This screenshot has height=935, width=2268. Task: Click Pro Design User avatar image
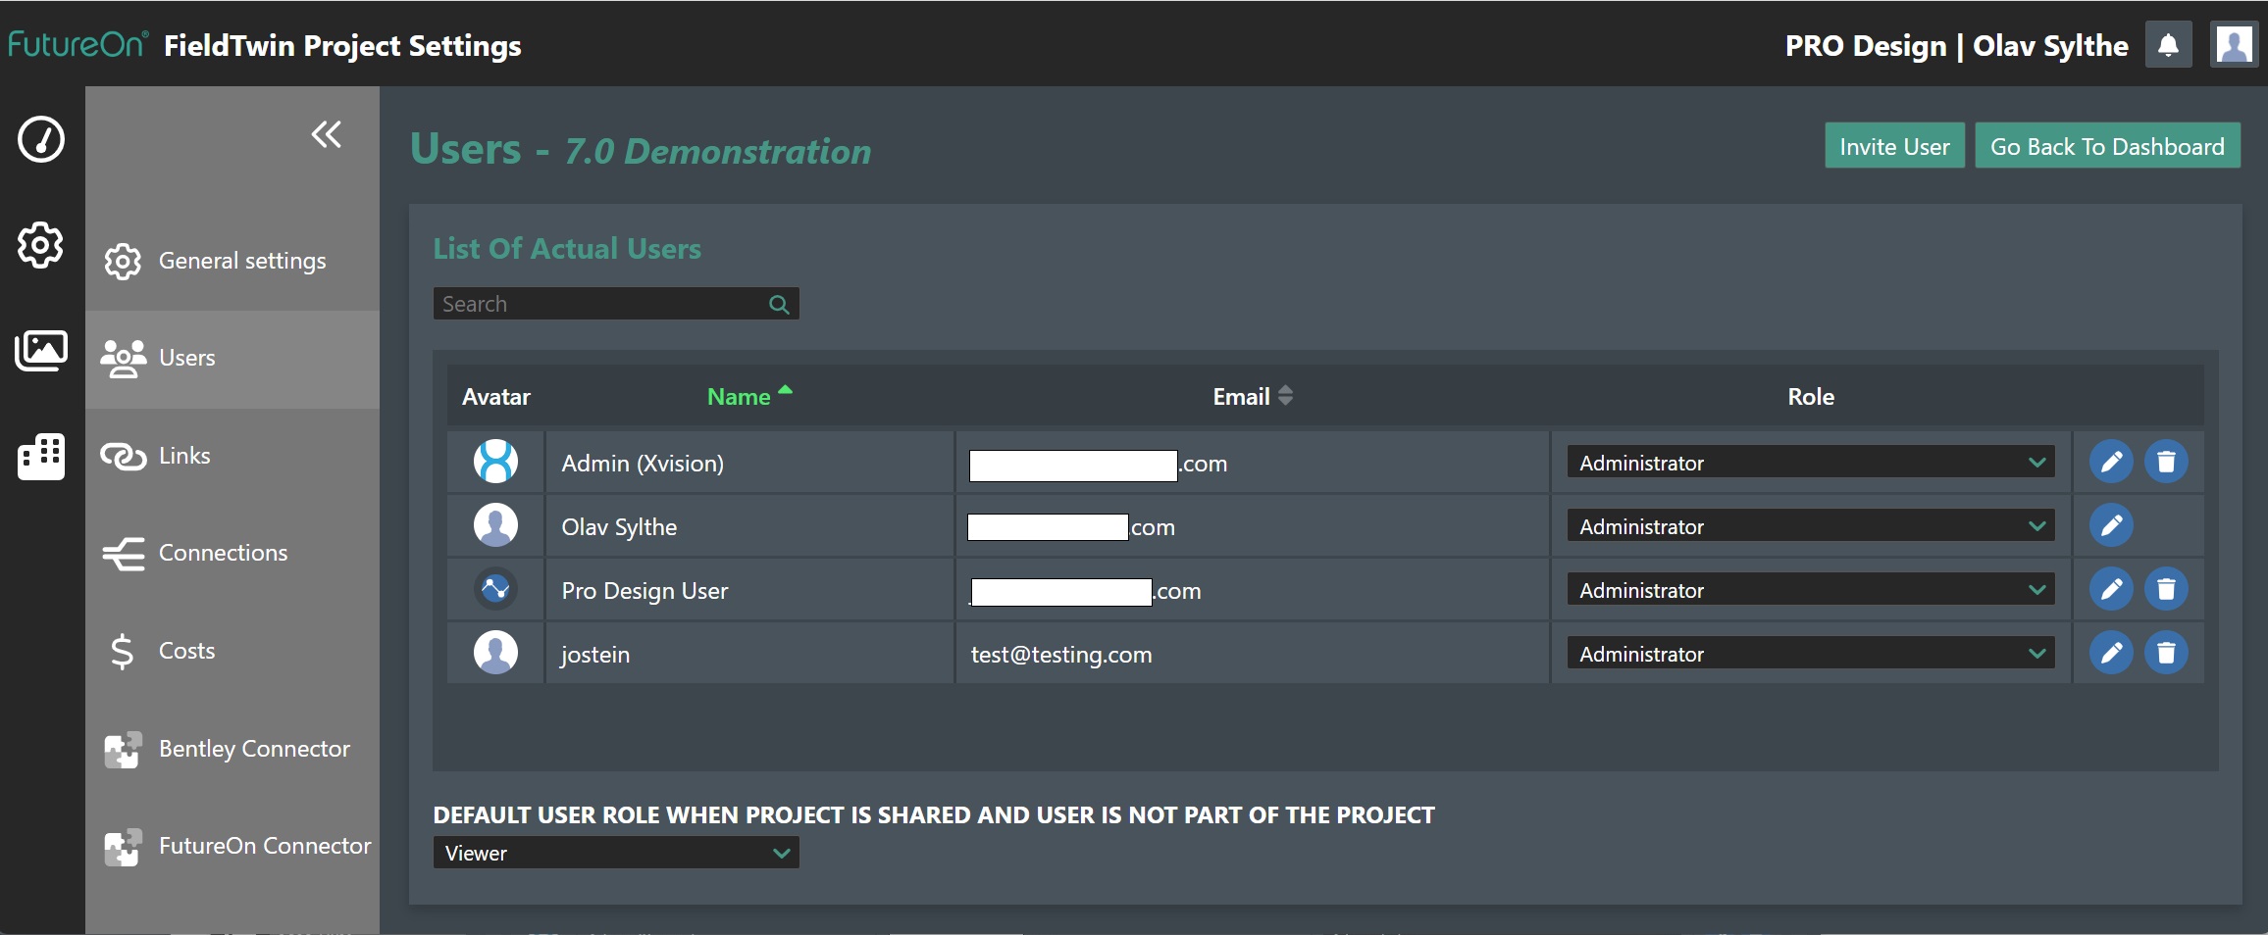pos(495,588)
